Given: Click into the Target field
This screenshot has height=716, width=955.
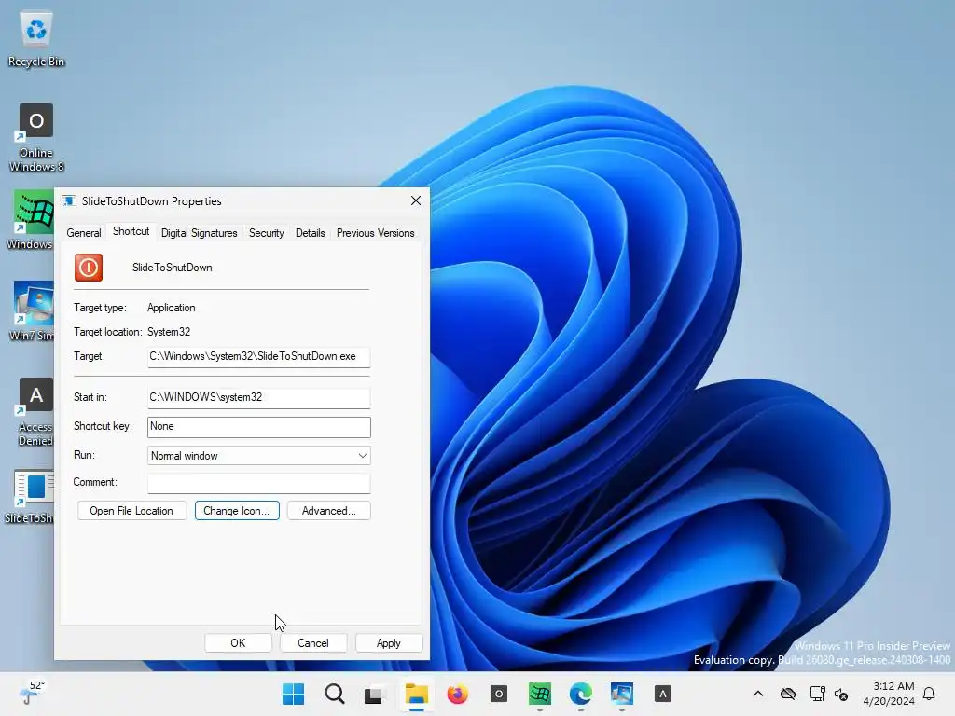Looking at the screenshot, I should click(259, 357).
